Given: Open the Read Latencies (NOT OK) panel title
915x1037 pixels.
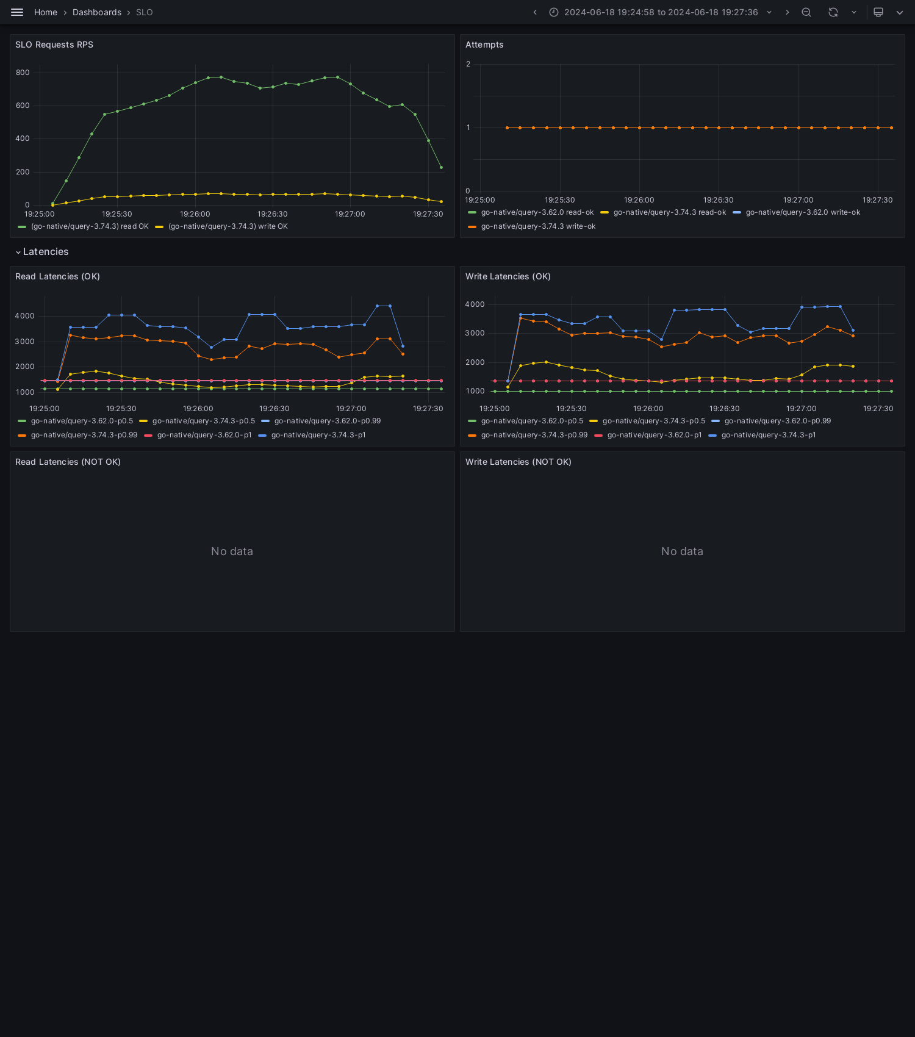Looking at the screenshot, I should (68, 462).
